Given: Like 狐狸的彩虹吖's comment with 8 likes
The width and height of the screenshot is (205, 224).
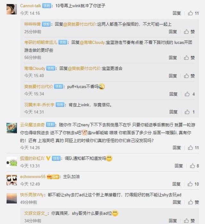Looking at the screenshot, I should tap(194, 166).
